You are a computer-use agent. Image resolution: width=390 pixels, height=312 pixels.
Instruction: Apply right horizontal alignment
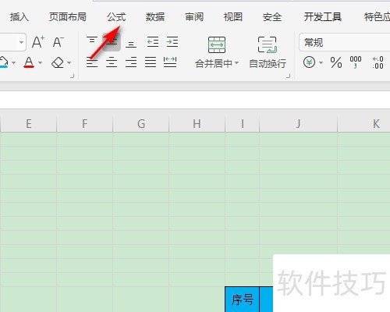tap(131, 62)
